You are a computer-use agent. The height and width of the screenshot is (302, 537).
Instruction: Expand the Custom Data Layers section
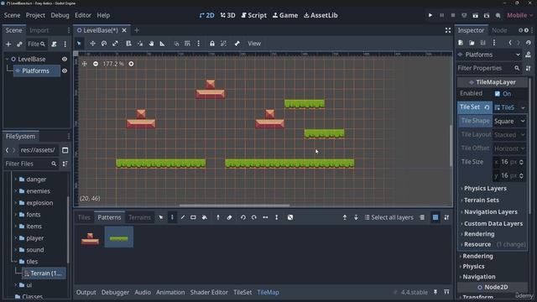[493, 224]
